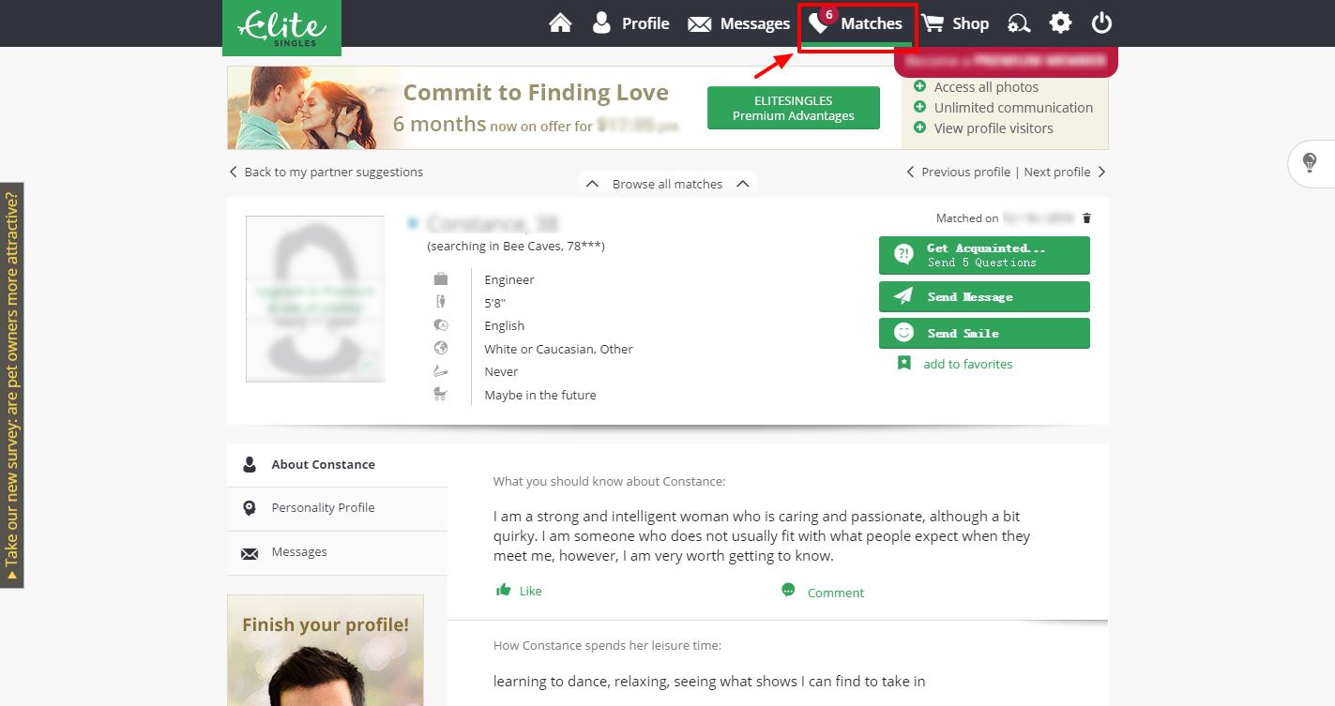Click 'View profile visitors' premium feature
Image resolution: width=1335 pixels, height=706 pixels.
click(x=994, y=128)
